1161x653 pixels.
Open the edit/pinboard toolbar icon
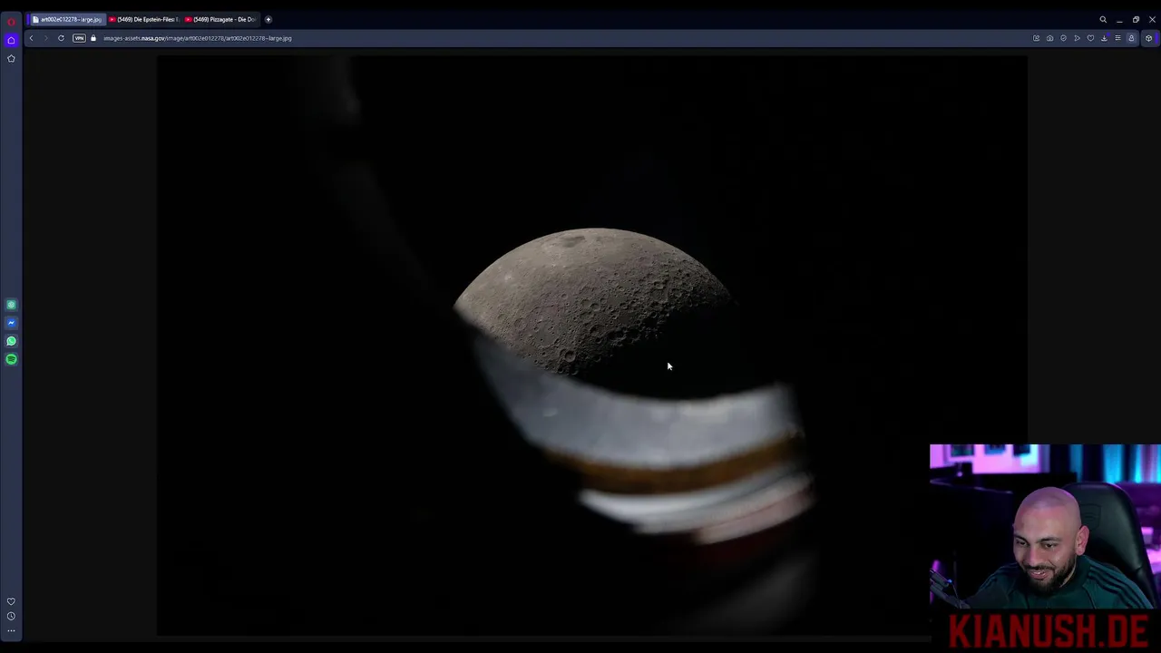[x=1036, y=38]
